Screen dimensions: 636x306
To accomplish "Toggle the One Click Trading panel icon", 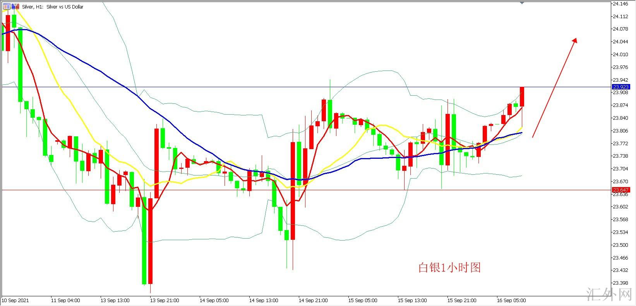I will point(15,7).
